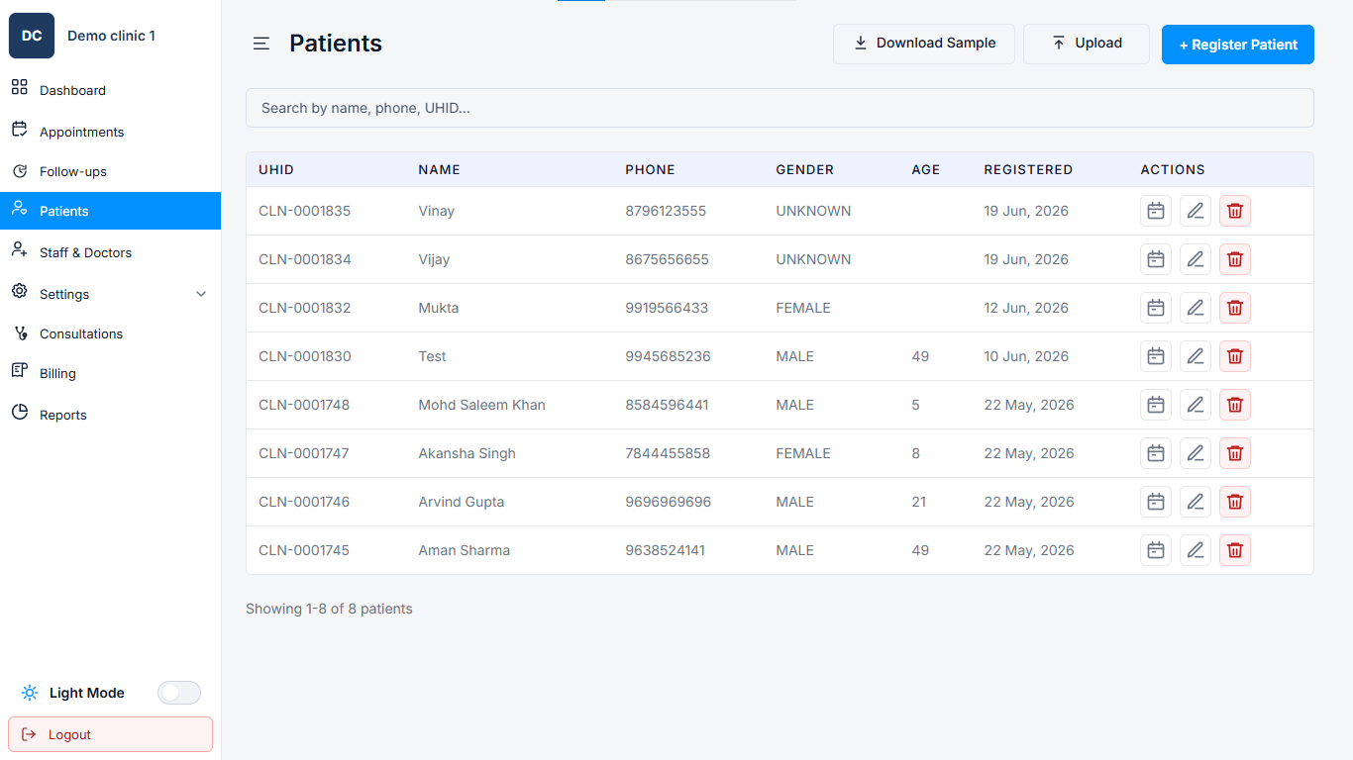The image size is (1353, 760).
Task: Click the Patients page heading
Action: coord(336,44)
